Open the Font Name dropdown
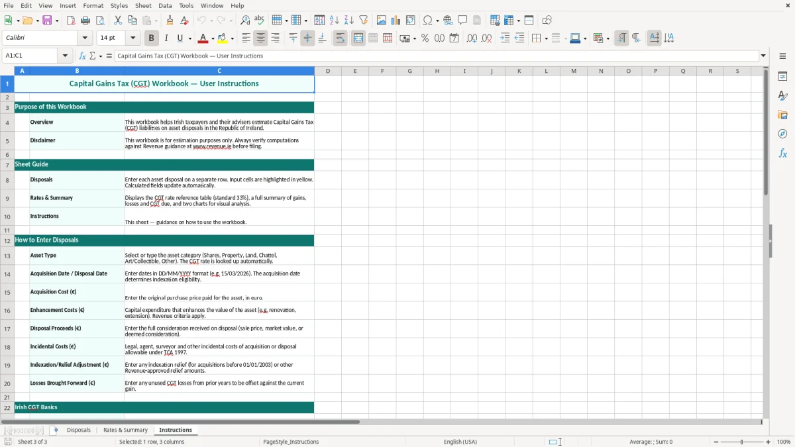Image resolution: width=795 pixels, height=447 pixels. click(x=86, y=38)
